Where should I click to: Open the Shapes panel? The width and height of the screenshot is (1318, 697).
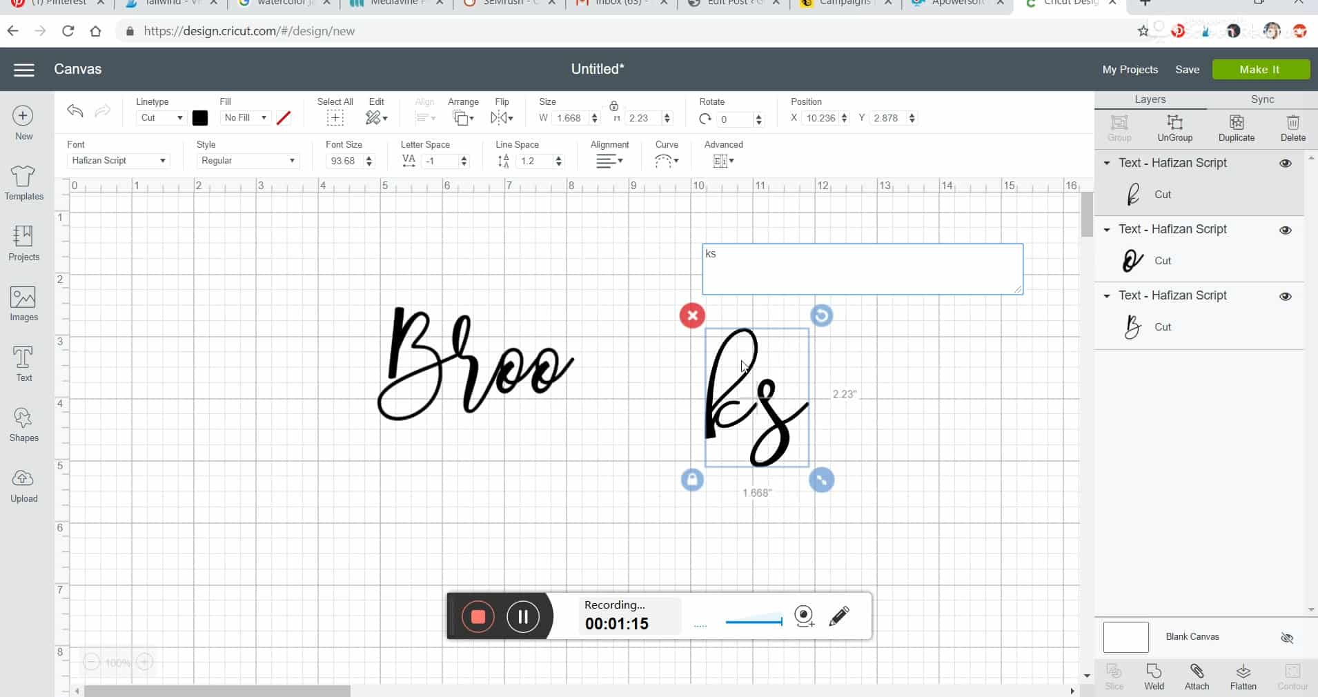[x=23, y=418]
